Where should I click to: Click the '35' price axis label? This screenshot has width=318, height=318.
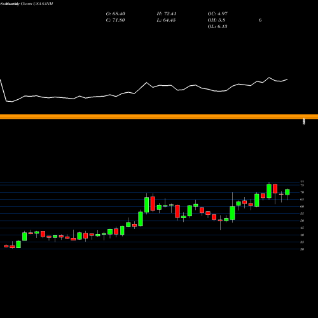pos(302,242)
